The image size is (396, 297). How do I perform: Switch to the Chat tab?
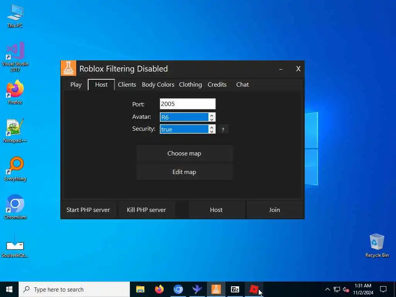coord(242,85)
